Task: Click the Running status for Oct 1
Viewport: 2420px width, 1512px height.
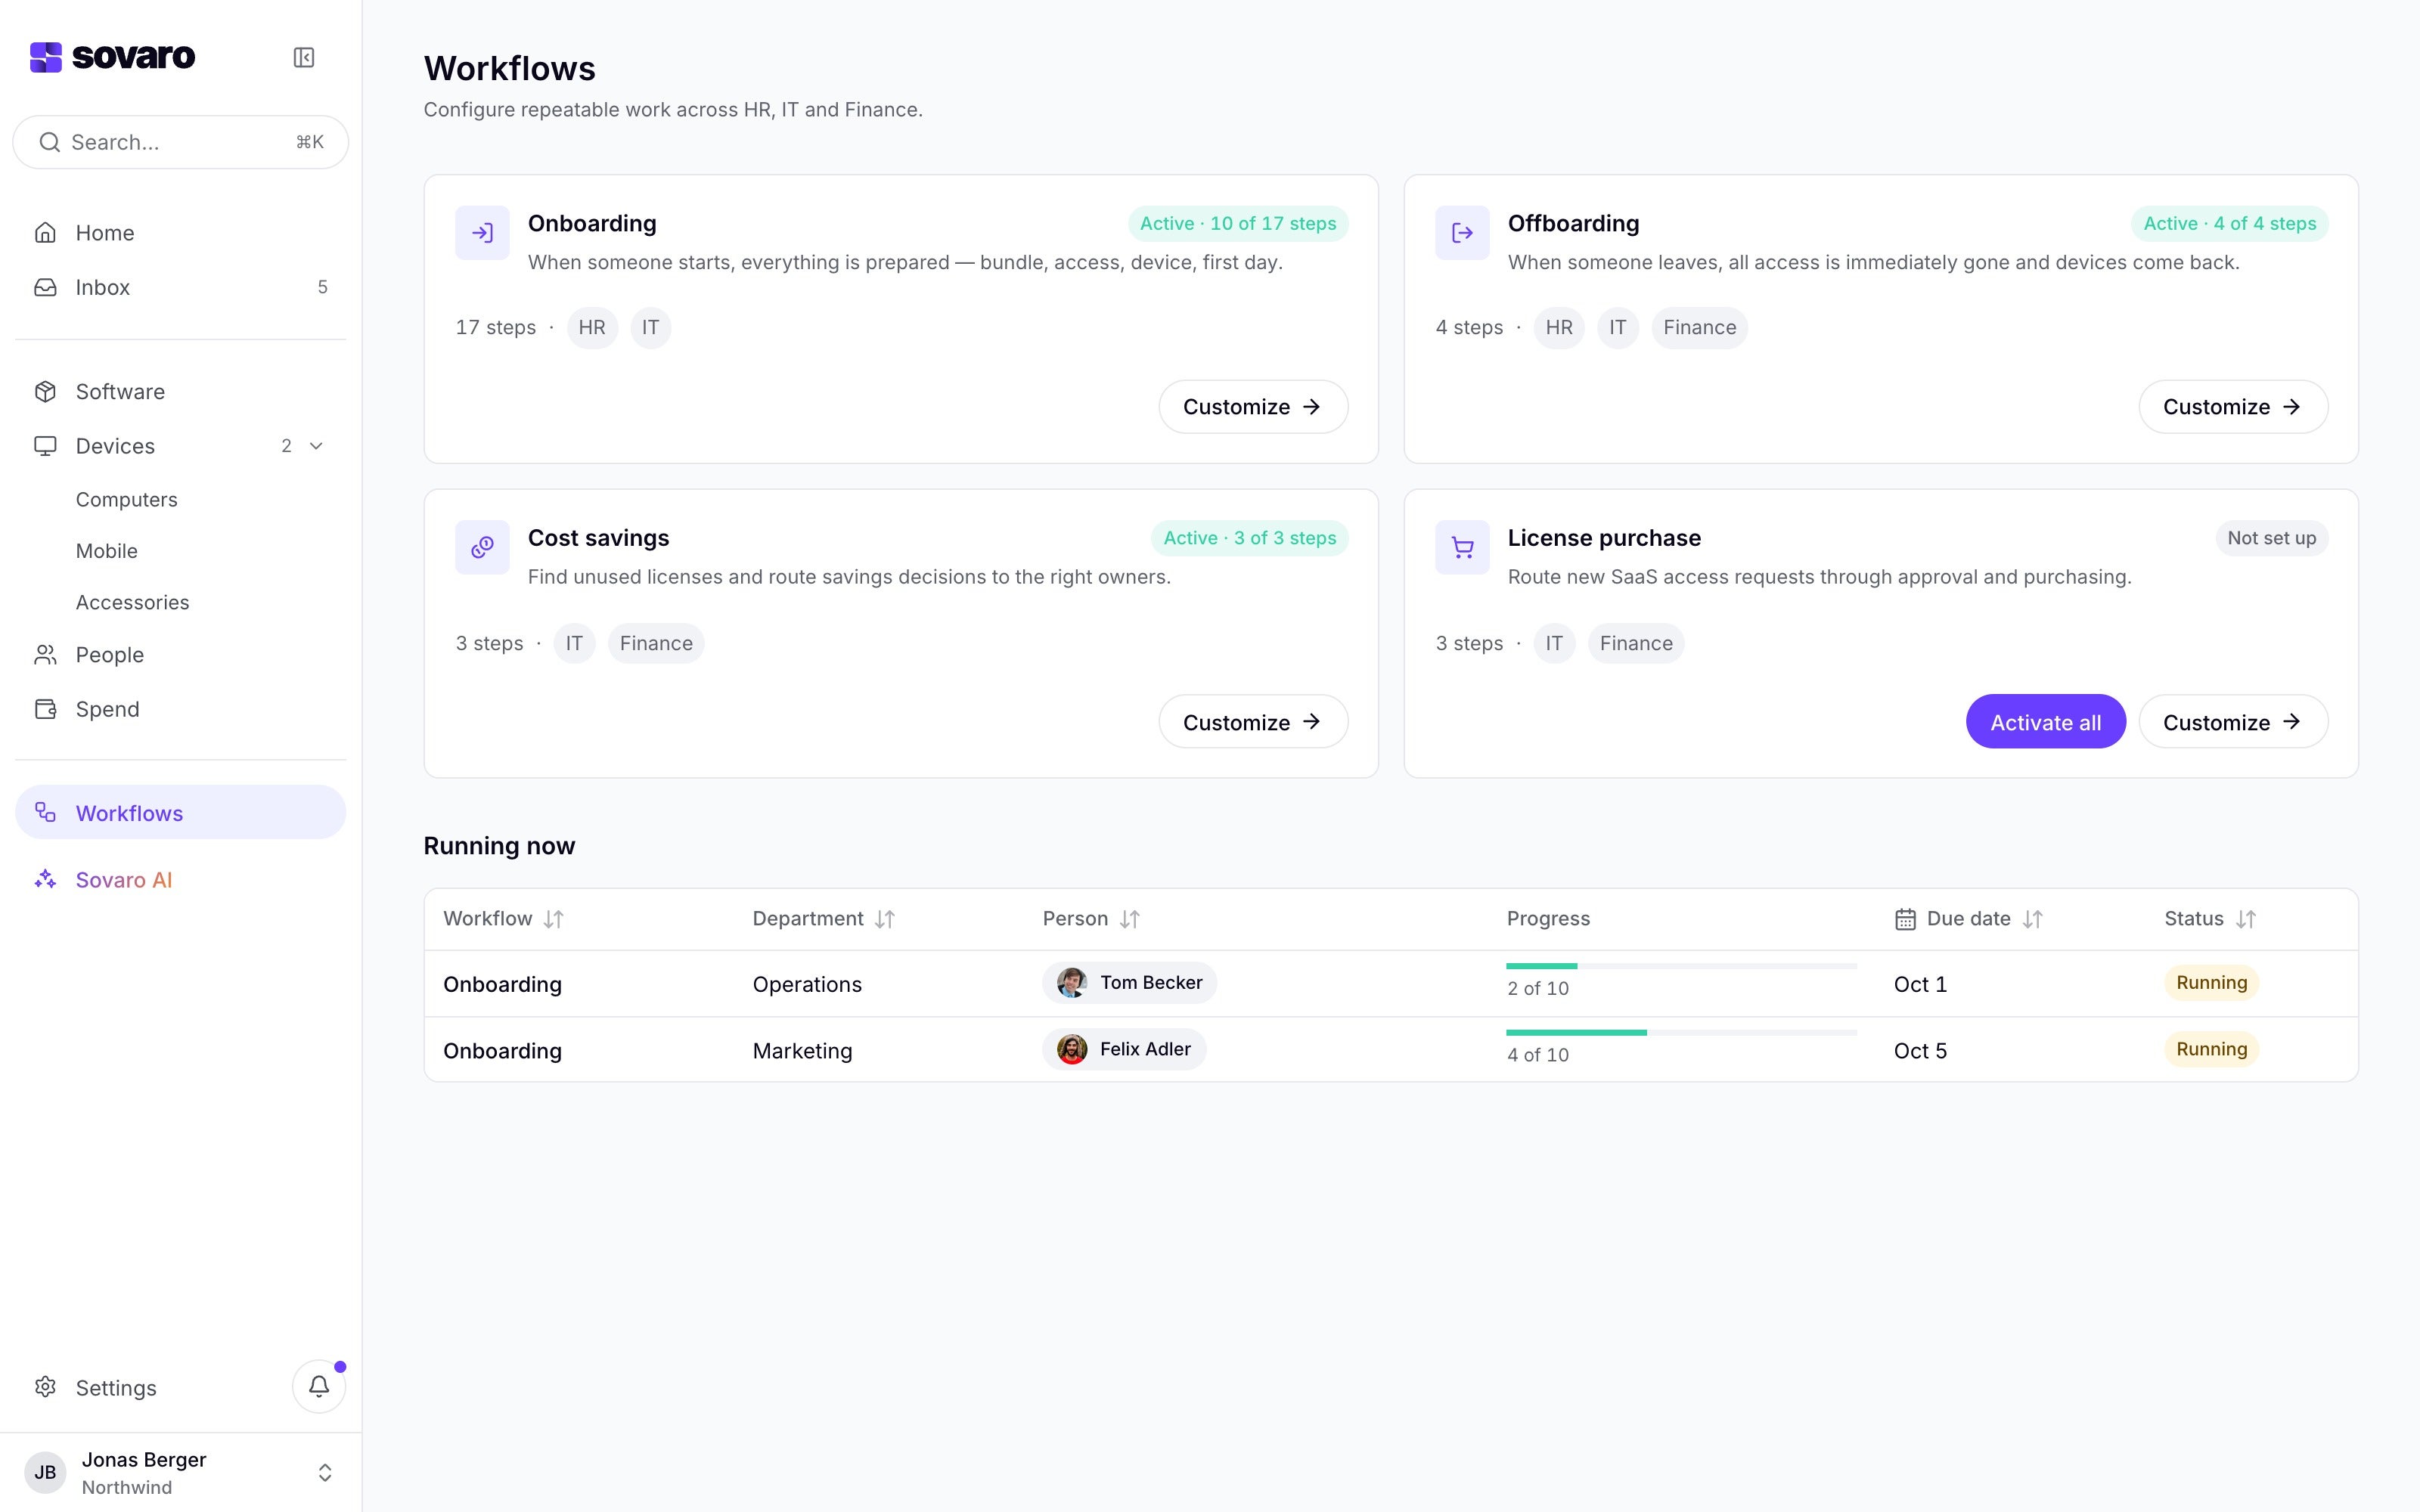Action: coord(2211,983)
